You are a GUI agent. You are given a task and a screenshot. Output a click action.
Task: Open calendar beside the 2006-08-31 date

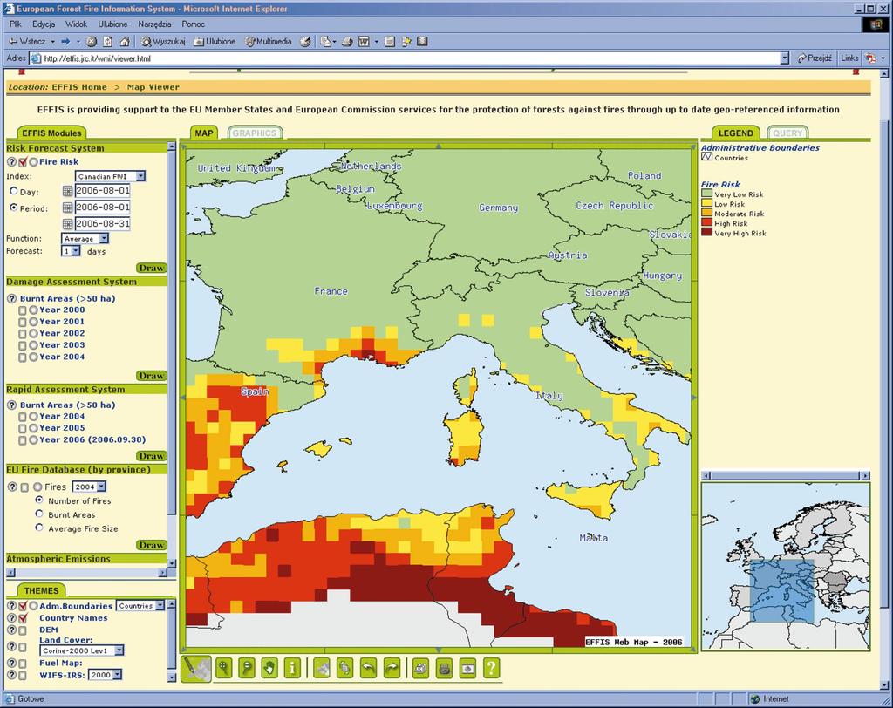pos(67,224)
